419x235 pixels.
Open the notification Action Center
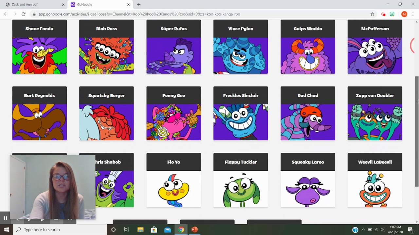410,229
